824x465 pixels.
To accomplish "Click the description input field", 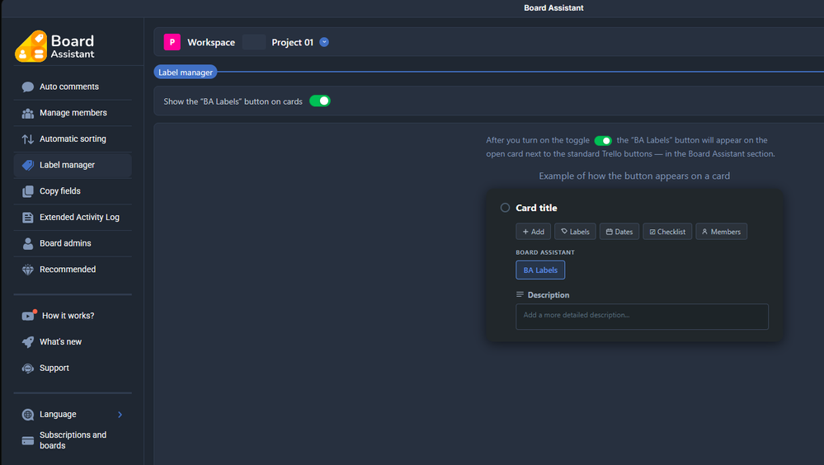I will (642, 317).
